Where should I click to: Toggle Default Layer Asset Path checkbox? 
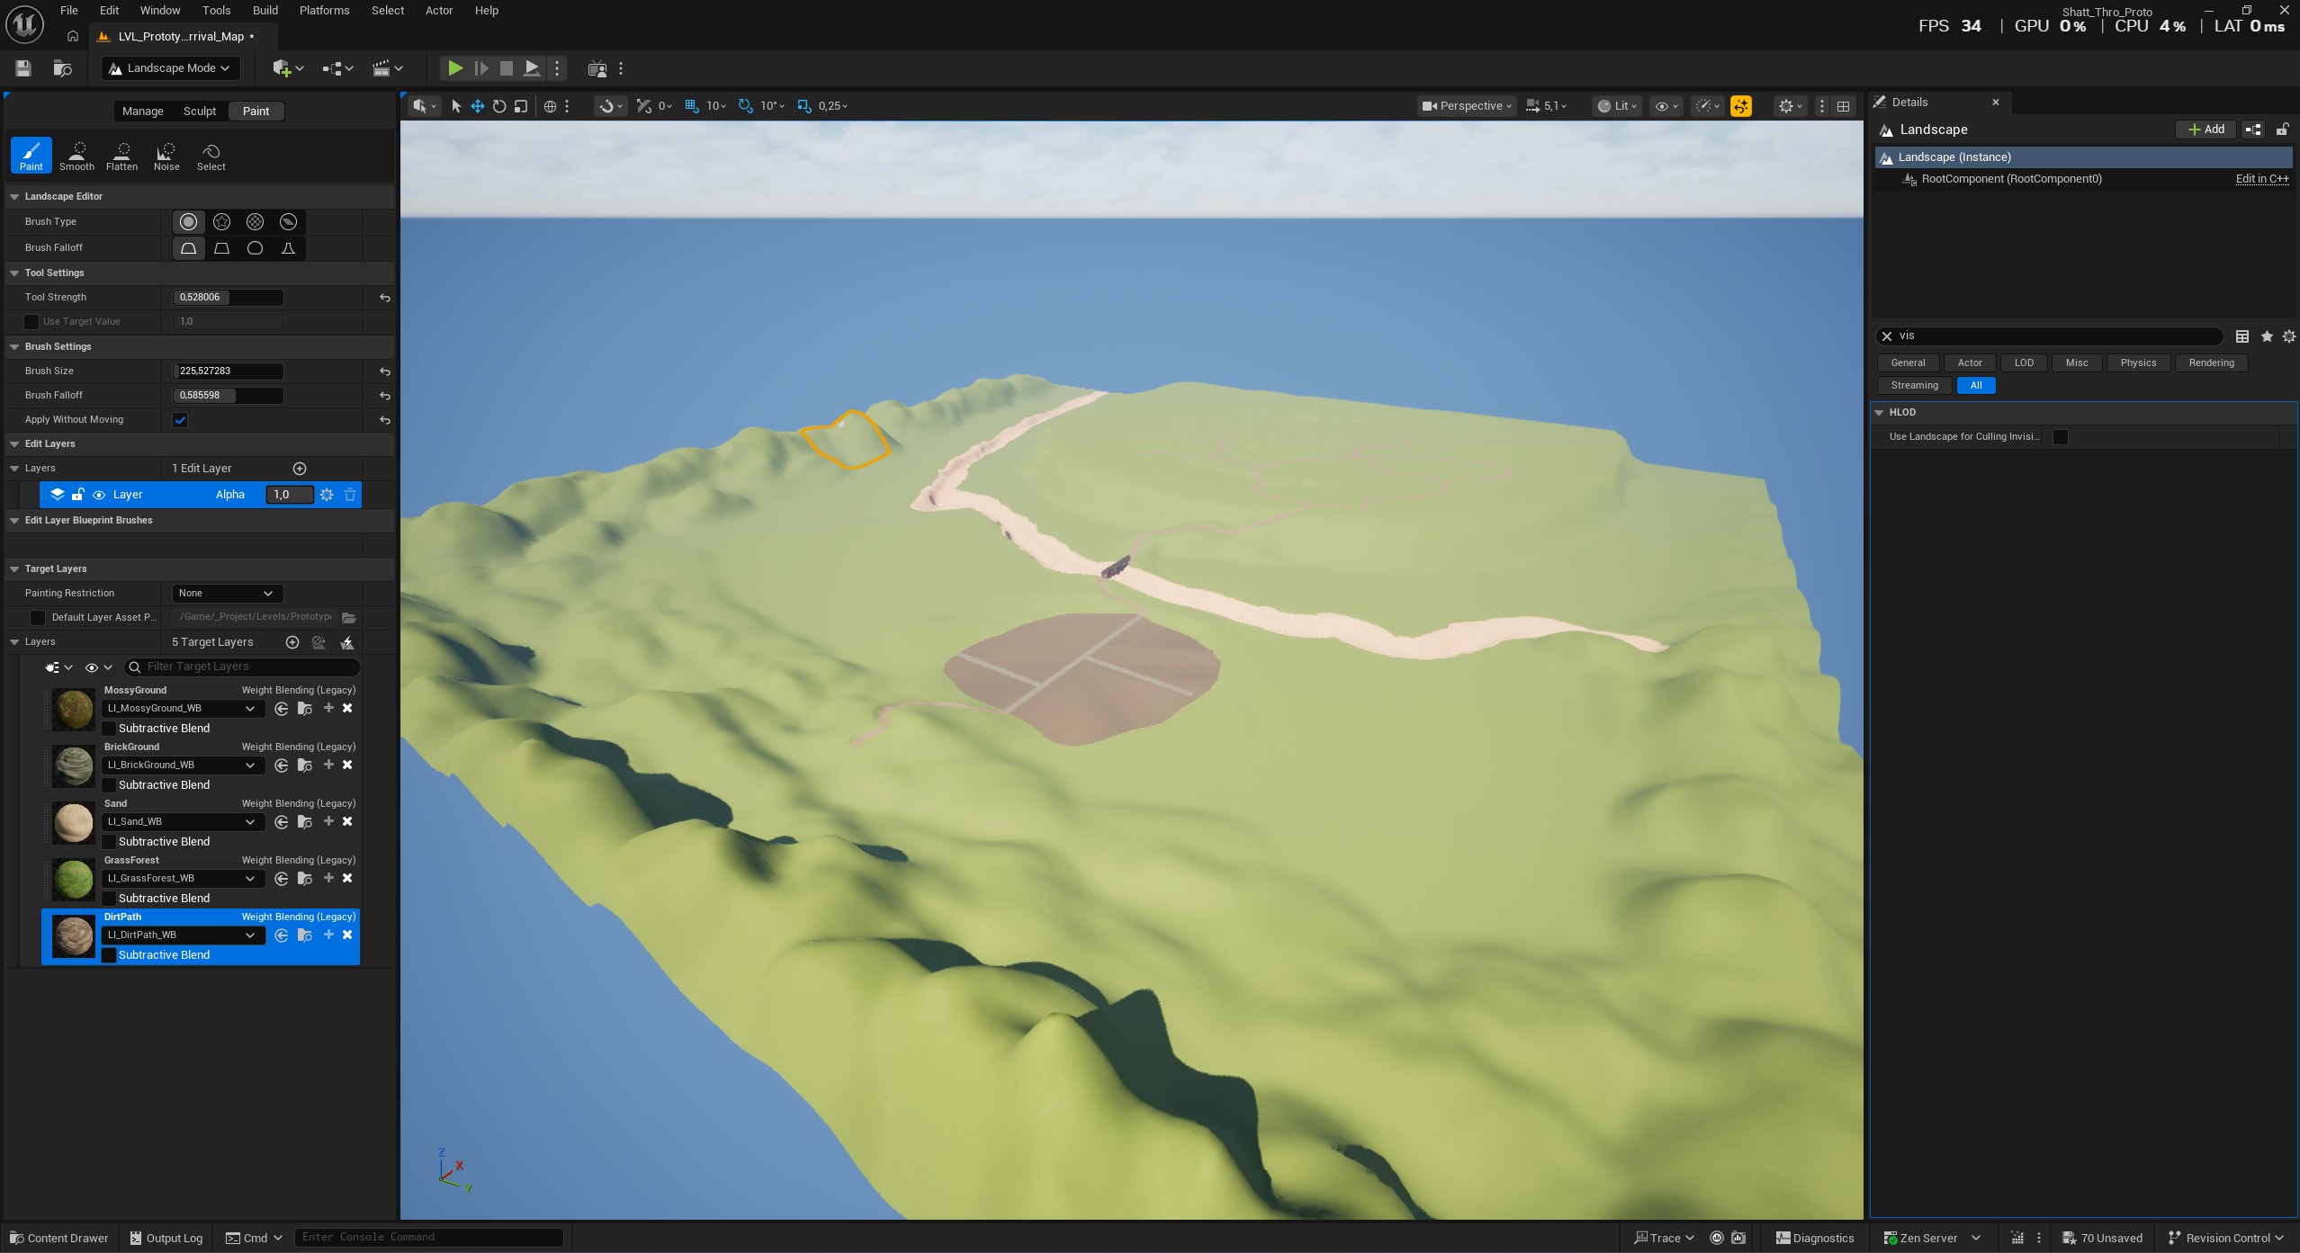(38, 618)
